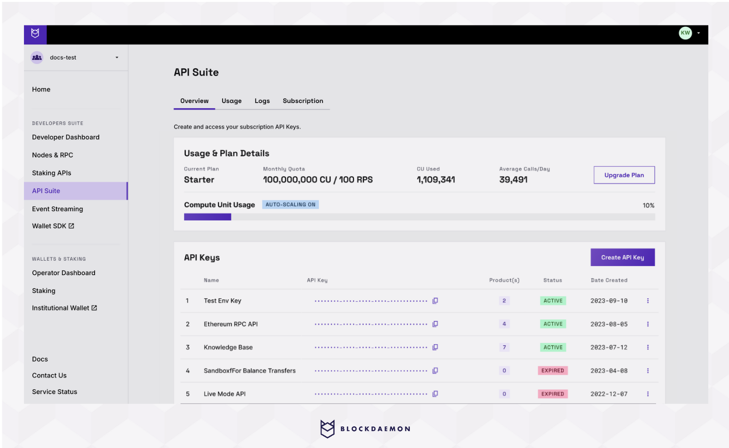Click product count 7 for Knowledge Base
The width and height of the screenshot is (729, 448).
(x=504, y=347)
